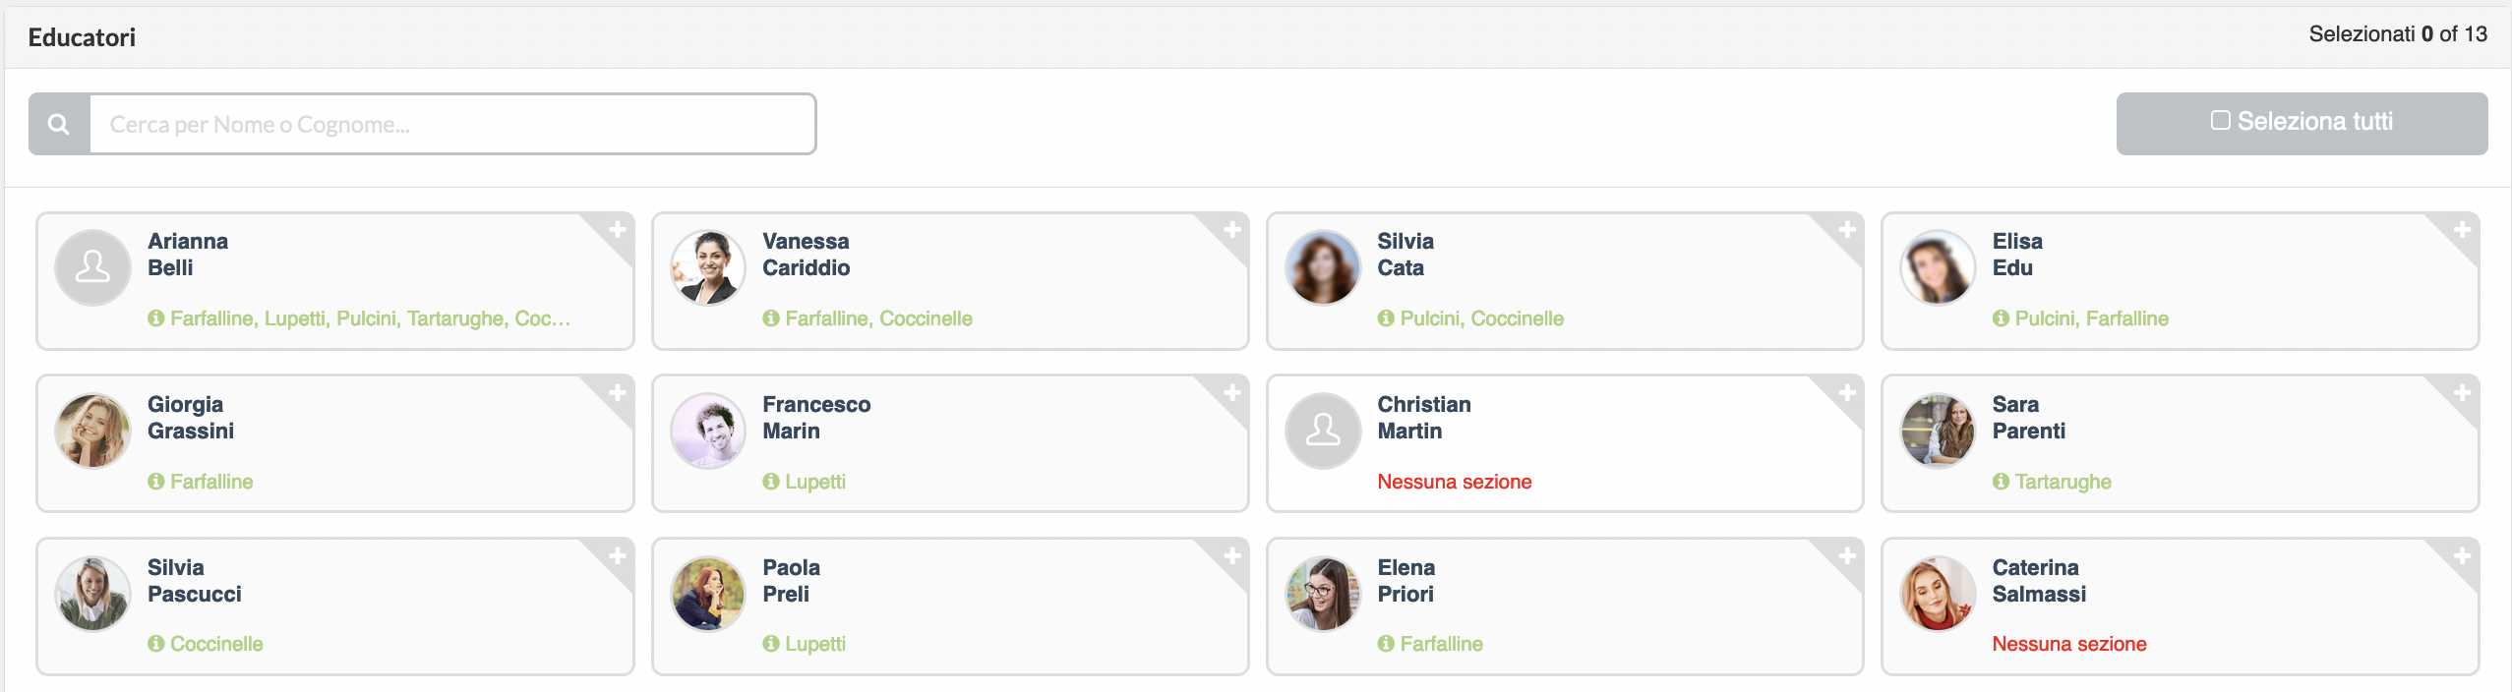The width and height of the screenshot is (2512, 692).
Task: Click the info icon beside Sara Parenti's Tartarughe
Action: 2001,482
